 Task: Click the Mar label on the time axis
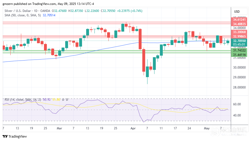[x=59, y=129]
